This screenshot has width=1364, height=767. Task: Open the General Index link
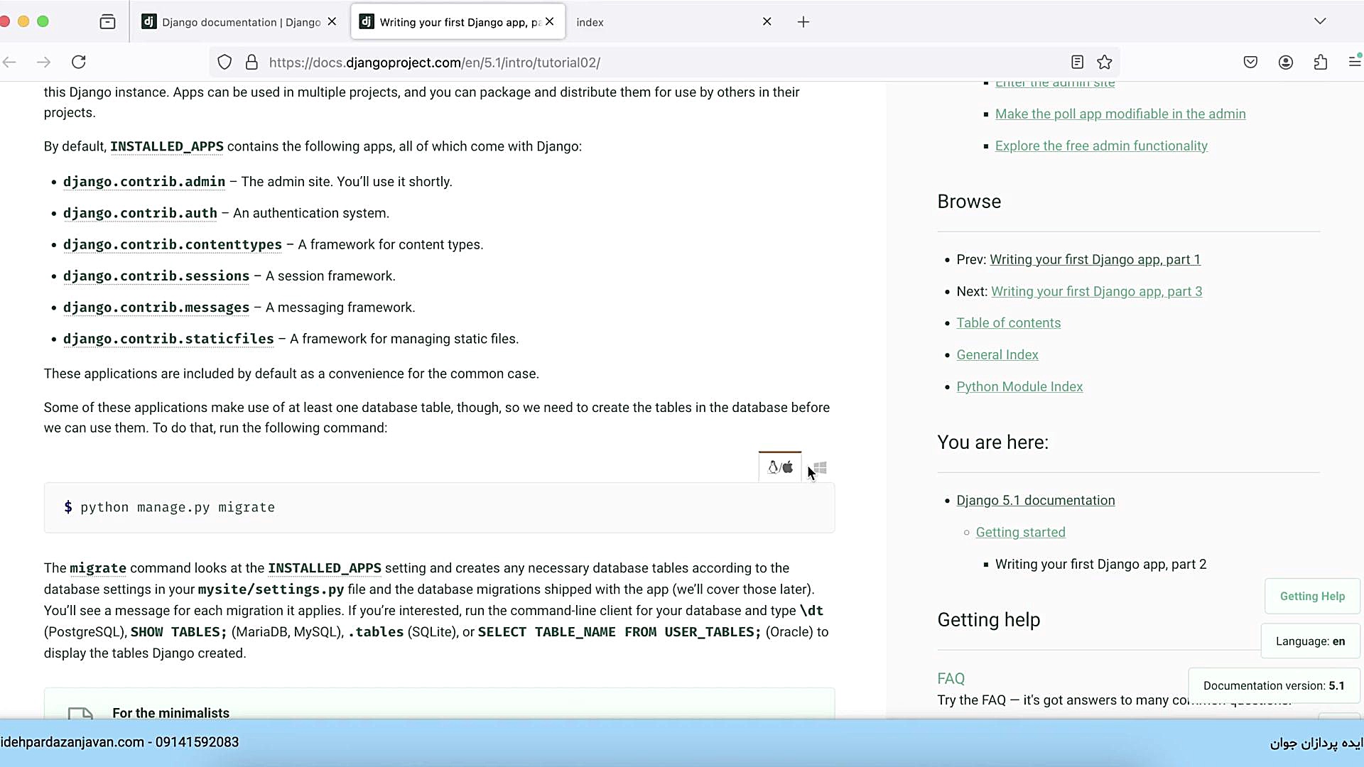pyautogui.click(x=997, y=354)
